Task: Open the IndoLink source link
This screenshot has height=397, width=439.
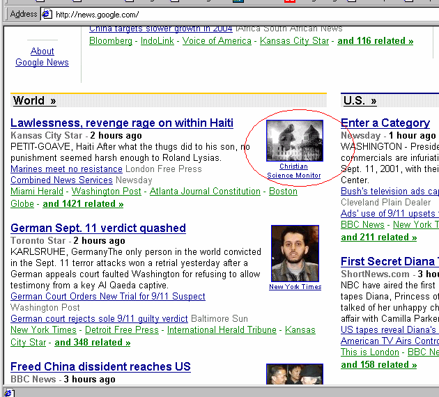Action: (x=157, y=41)
